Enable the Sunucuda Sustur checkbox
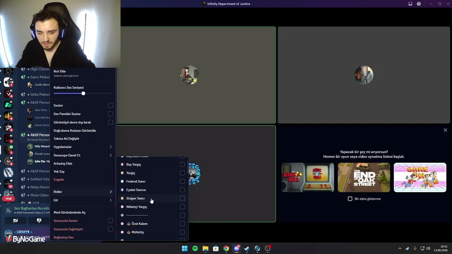 (x=111, y=221)
